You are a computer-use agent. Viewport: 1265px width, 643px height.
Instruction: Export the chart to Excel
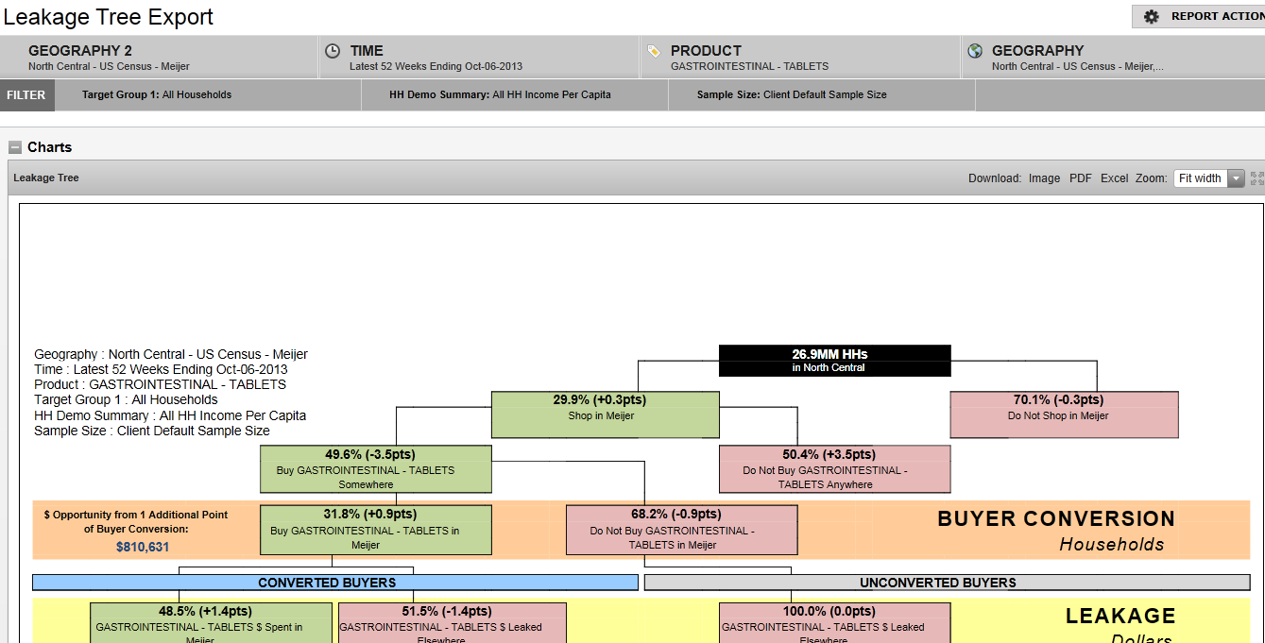tap(1114, 178)
